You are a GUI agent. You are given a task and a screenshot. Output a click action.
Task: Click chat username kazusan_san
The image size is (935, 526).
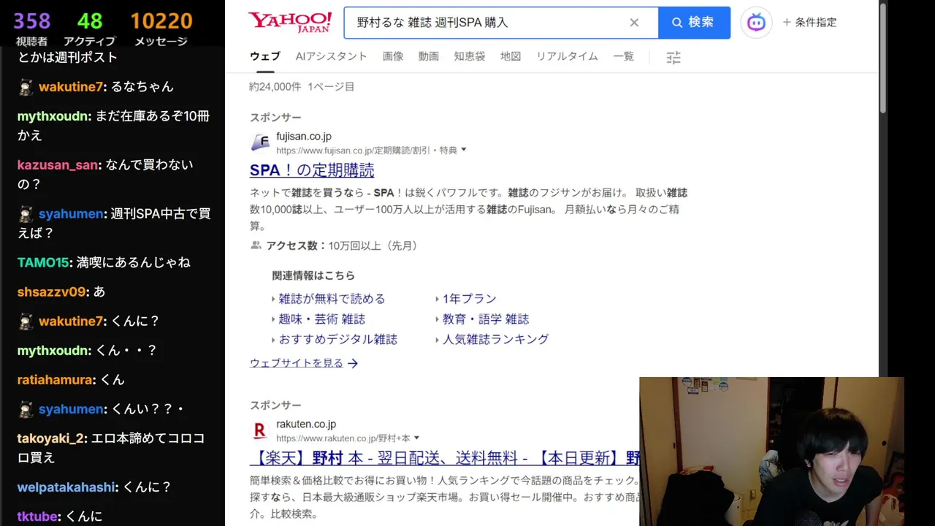58,165
